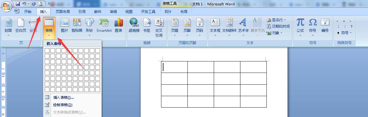Image resolution: width=368 pixels, height=117 pixels.
Task: Open clip art with 剪贴画
Action: (x=77, y=25)
